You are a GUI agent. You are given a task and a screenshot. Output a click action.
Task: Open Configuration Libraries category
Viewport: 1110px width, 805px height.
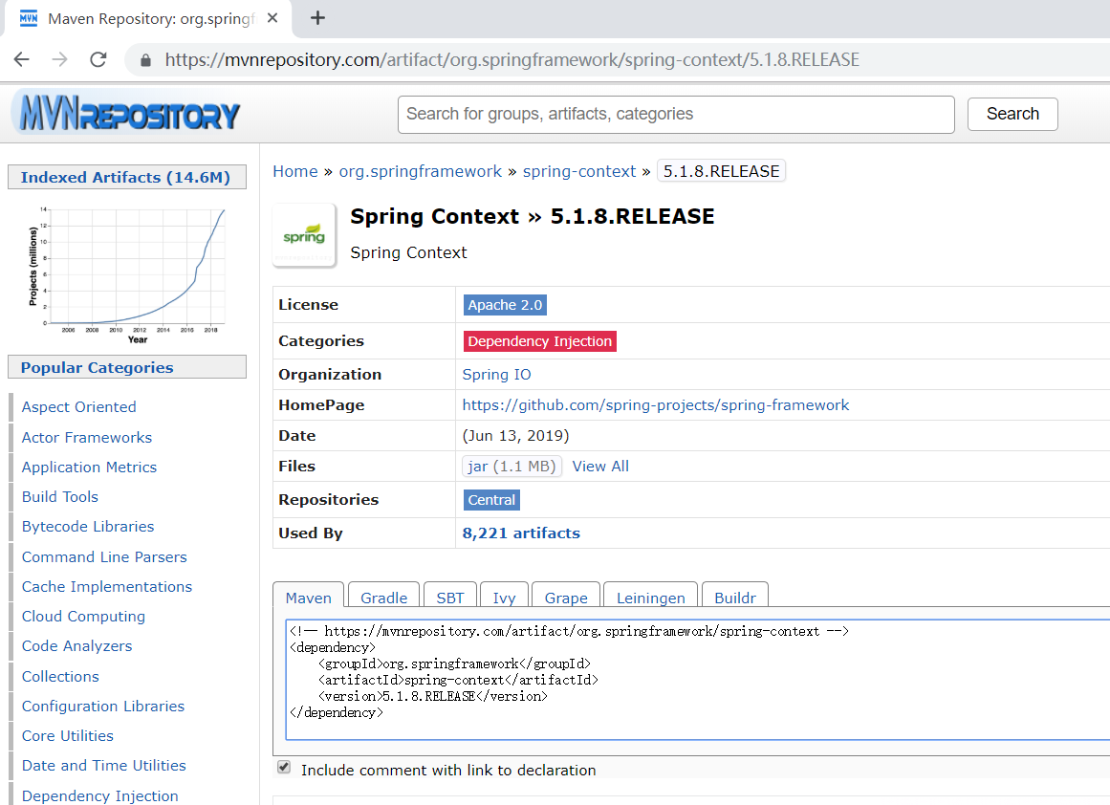103,707
